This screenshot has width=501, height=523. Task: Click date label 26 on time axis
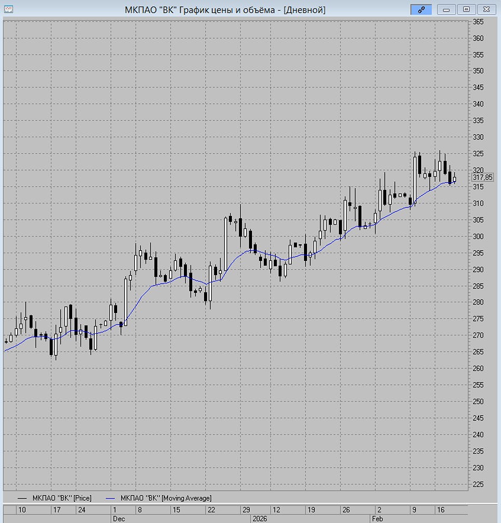tap(346, 509)
